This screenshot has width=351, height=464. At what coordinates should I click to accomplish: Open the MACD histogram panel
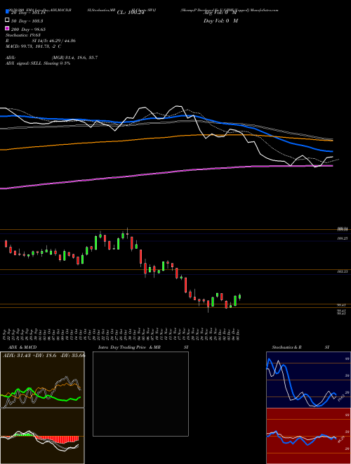[x=42, y=436]
